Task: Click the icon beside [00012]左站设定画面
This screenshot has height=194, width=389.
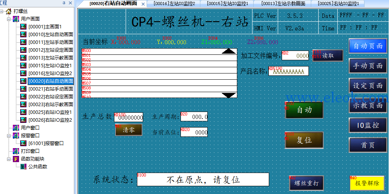Action: (23, 50)
